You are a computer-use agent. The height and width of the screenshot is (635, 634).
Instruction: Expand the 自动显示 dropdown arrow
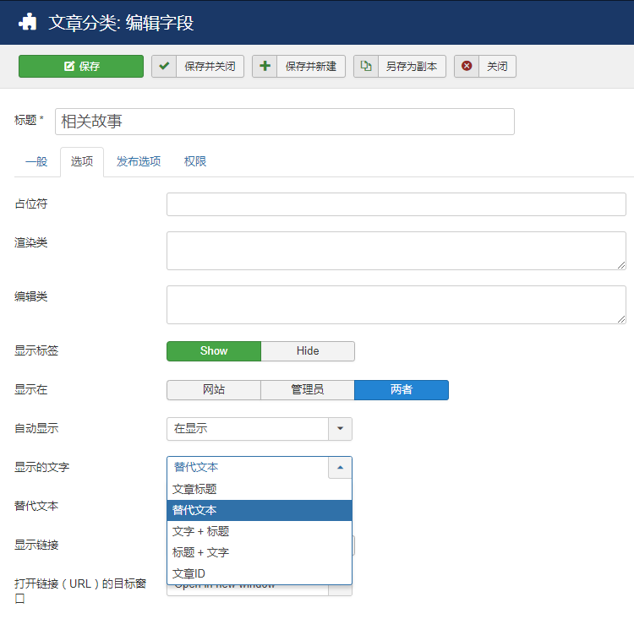[340, 429]
